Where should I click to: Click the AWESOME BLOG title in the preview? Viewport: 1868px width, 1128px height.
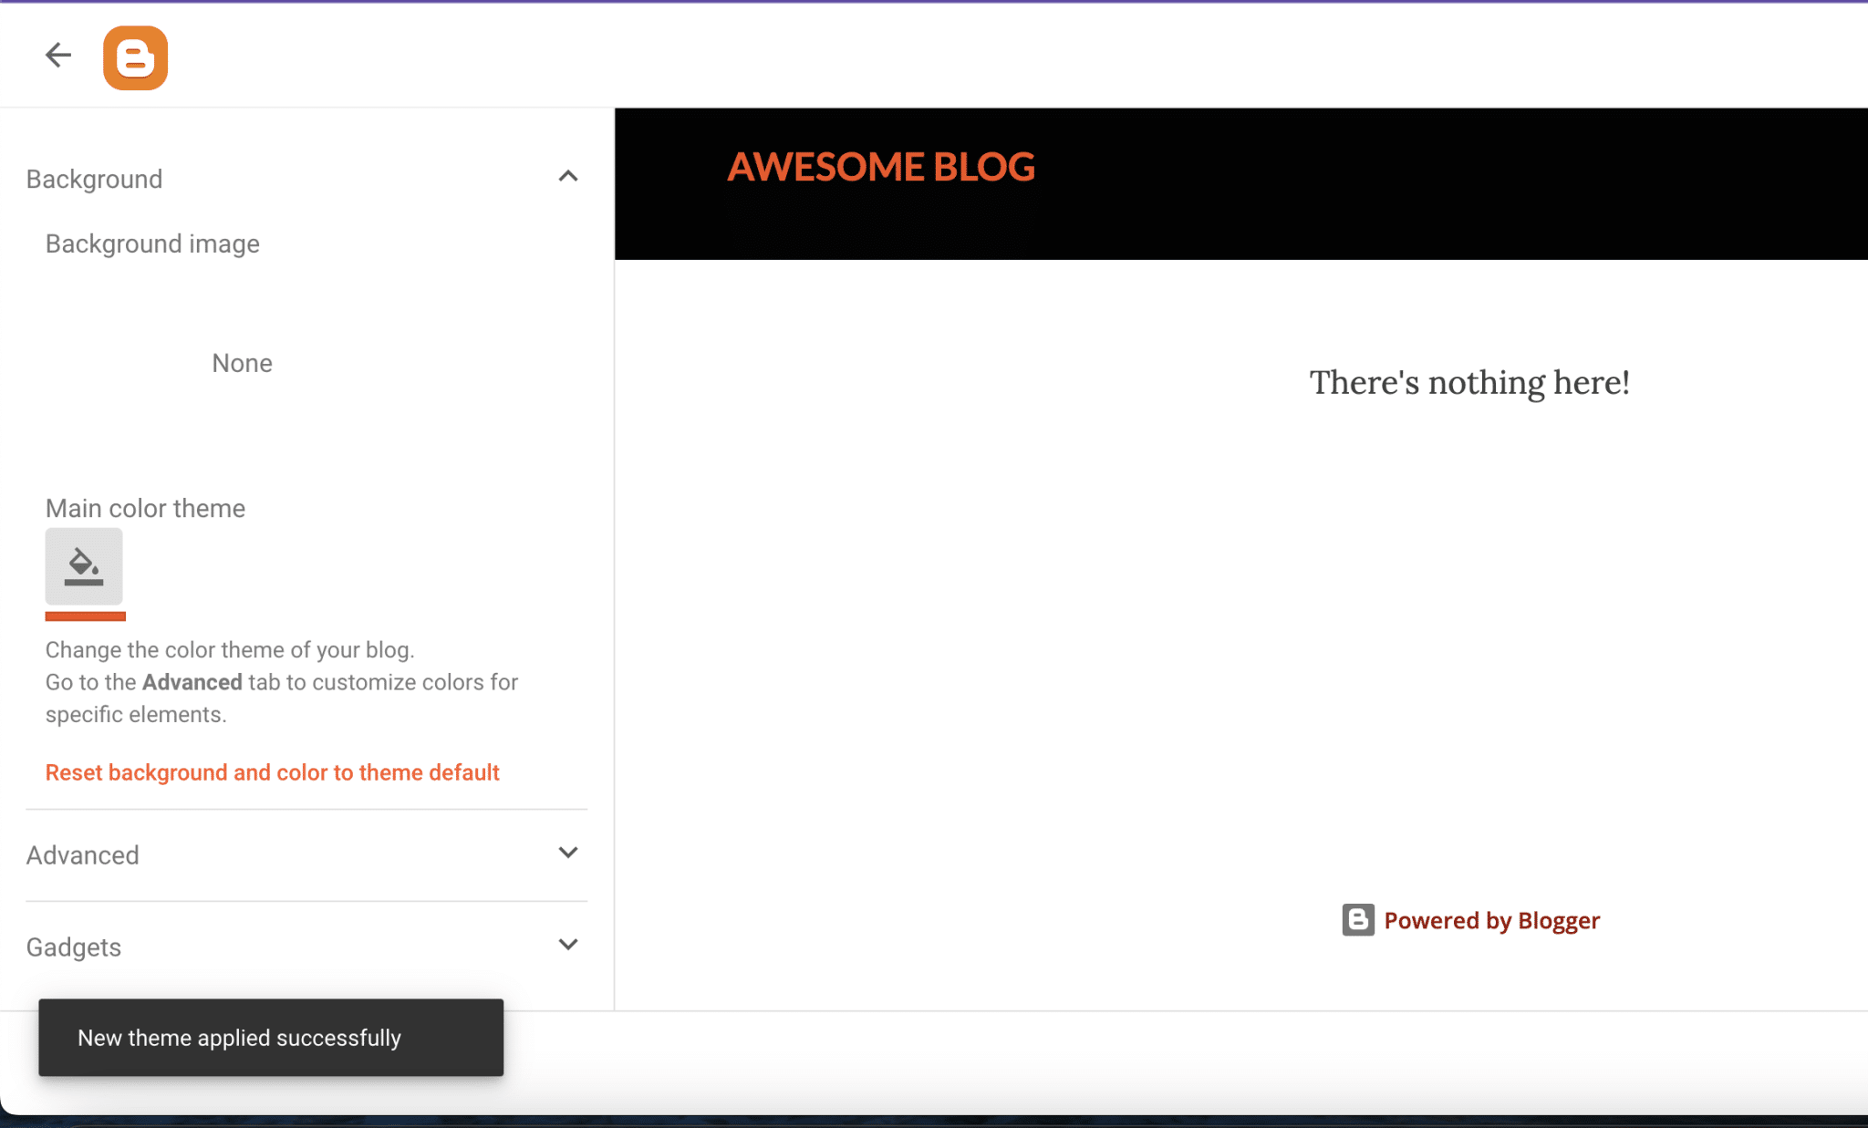[881, 167]
